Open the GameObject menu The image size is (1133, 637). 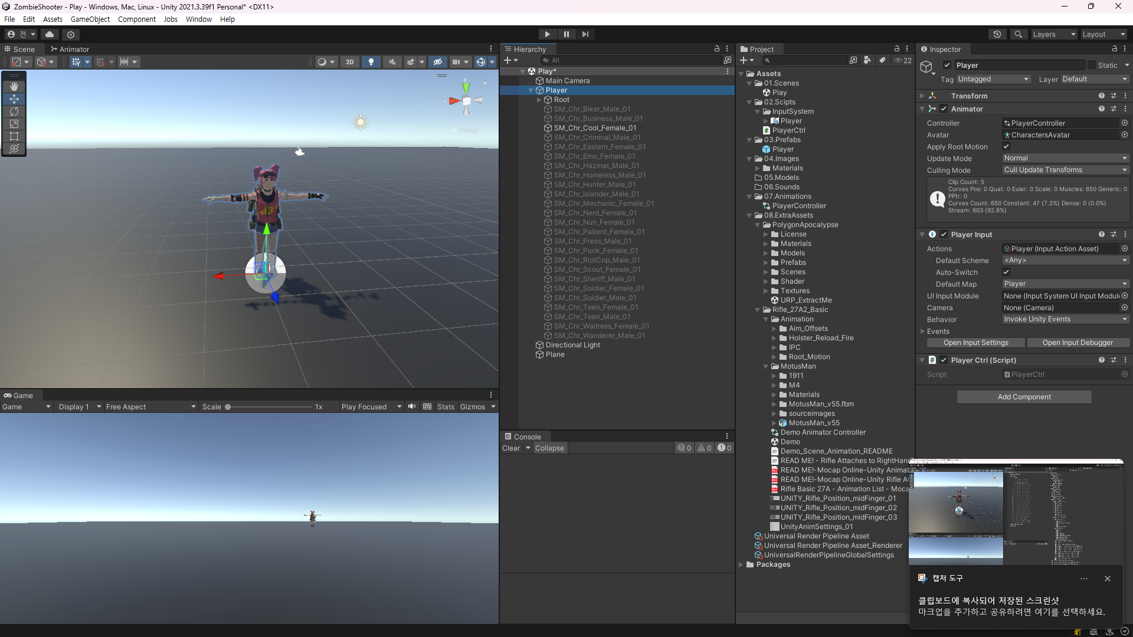click(x=90, y=19)
